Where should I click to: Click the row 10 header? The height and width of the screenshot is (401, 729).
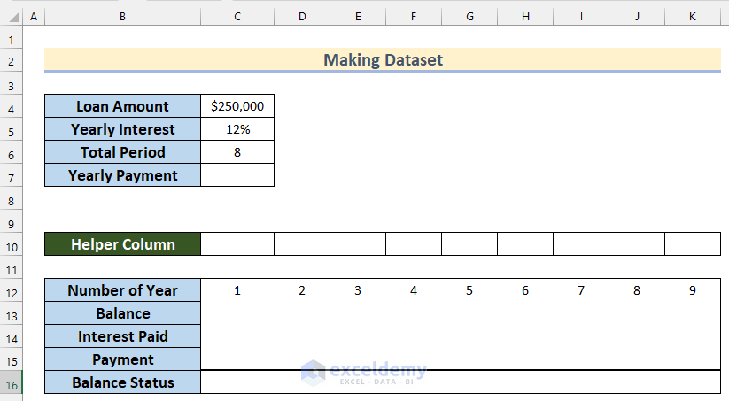click(x=11, y=244)
